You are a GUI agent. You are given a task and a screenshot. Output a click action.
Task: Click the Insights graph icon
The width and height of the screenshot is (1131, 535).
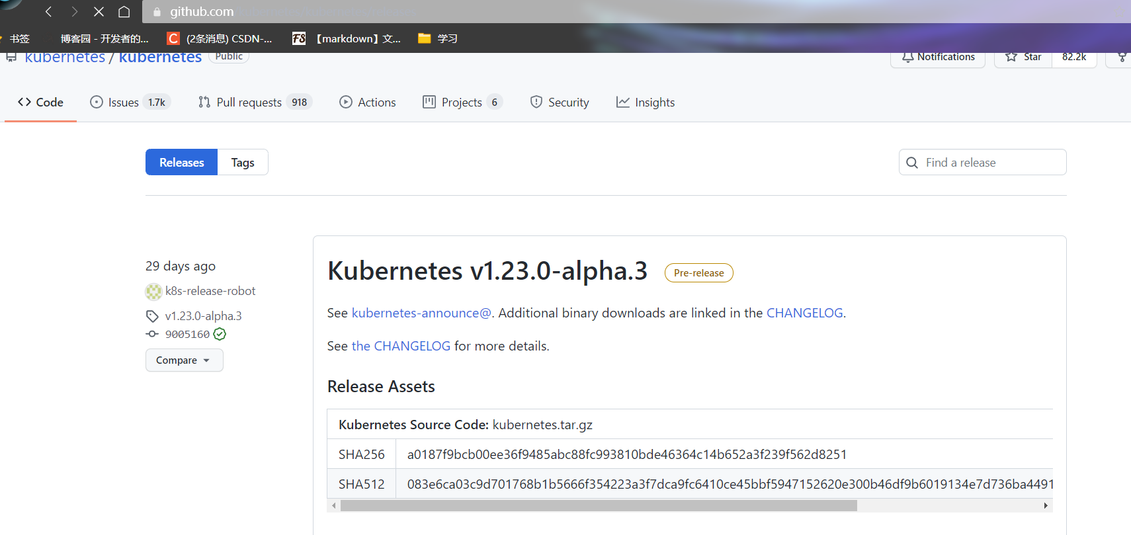click(x=623, y=102)
